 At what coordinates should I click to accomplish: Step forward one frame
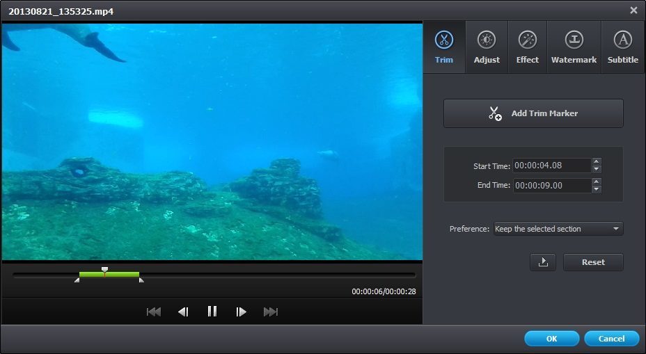pyautogui.click(x=241, y=312)
